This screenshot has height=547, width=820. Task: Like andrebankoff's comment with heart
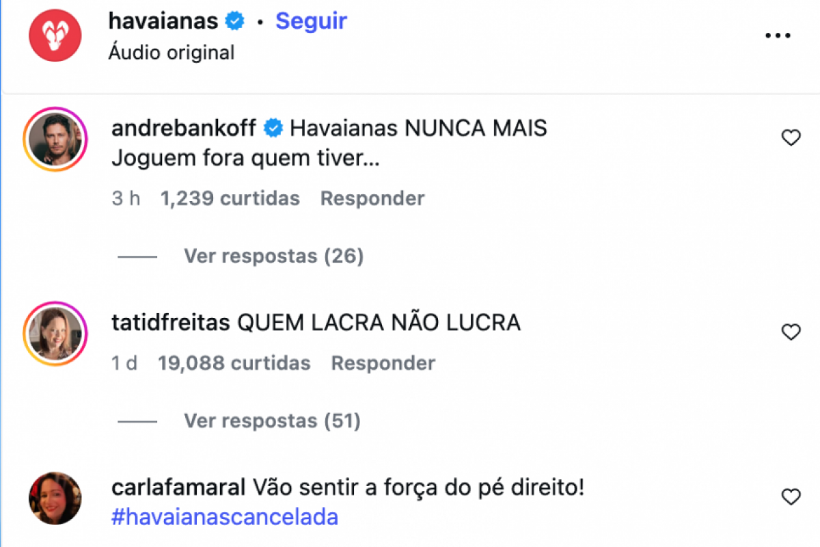pos(791,138)
